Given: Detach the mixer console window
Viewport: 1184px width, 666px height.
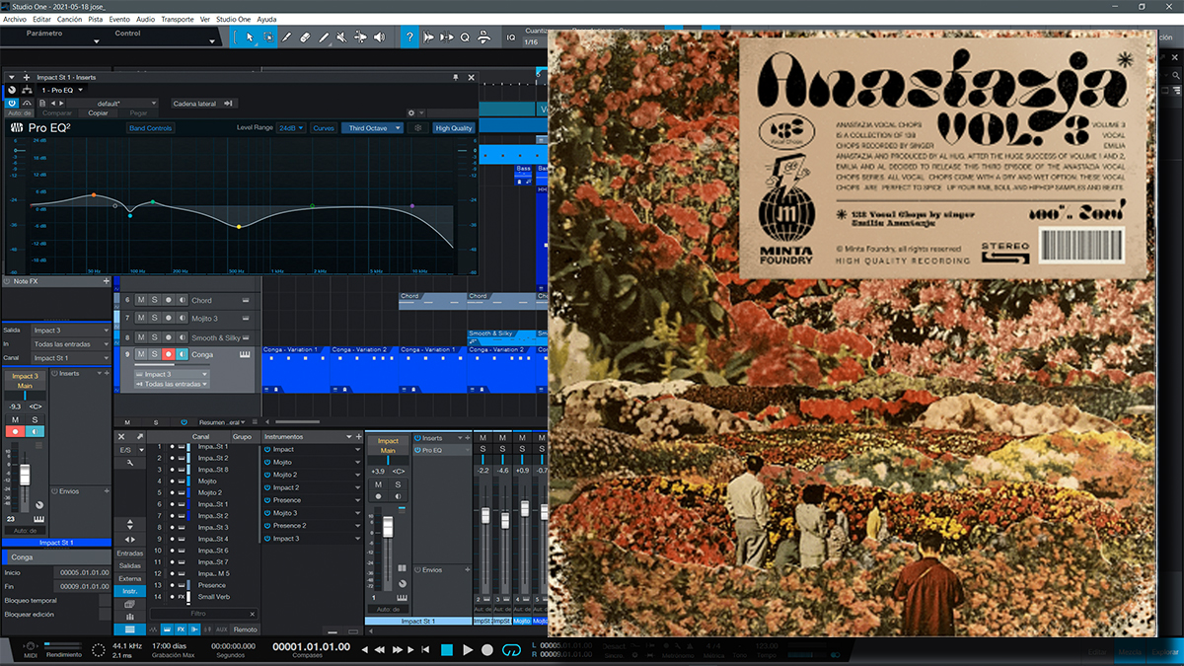Looking at the screenshot, I should (140, 436).
